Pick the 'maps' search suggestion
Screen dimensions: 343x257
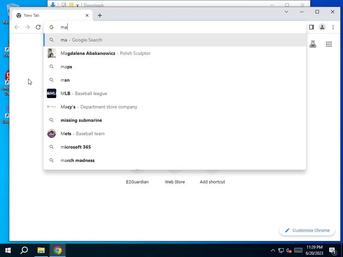[175, 67]
